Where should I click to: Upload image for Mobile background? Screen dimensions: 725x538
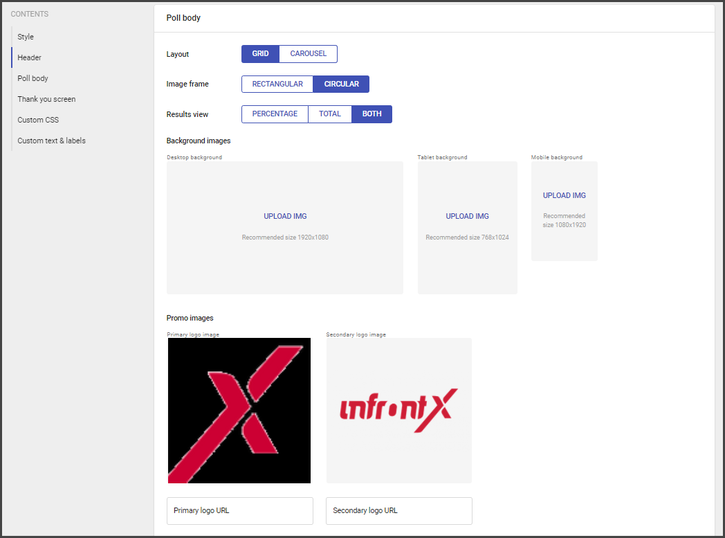(x=564, y=195)
